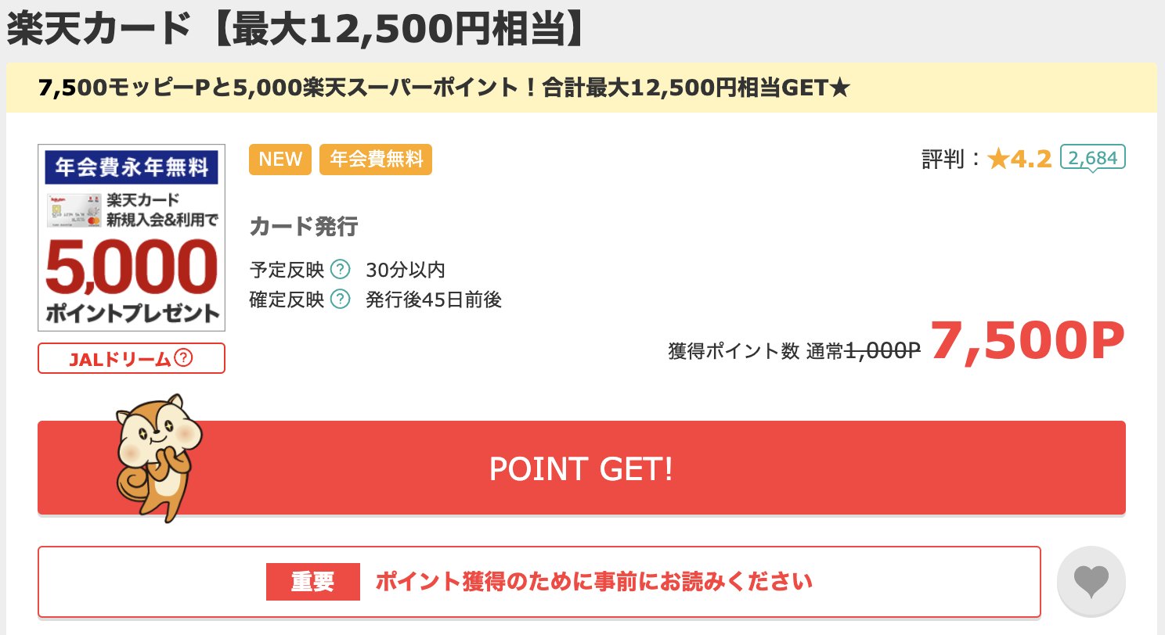Click the question mark in JALドリーム badge
Screen dimensions: 1165x635
tap(183, 358)
